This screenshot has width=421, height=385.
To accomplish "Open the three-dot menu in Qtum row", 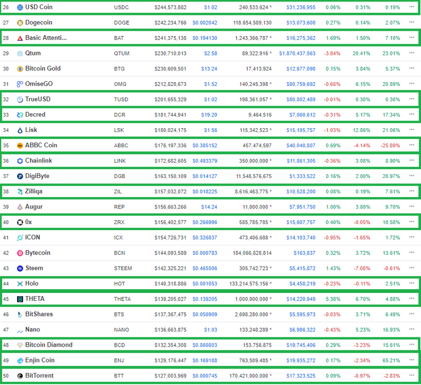I will 412,53.
